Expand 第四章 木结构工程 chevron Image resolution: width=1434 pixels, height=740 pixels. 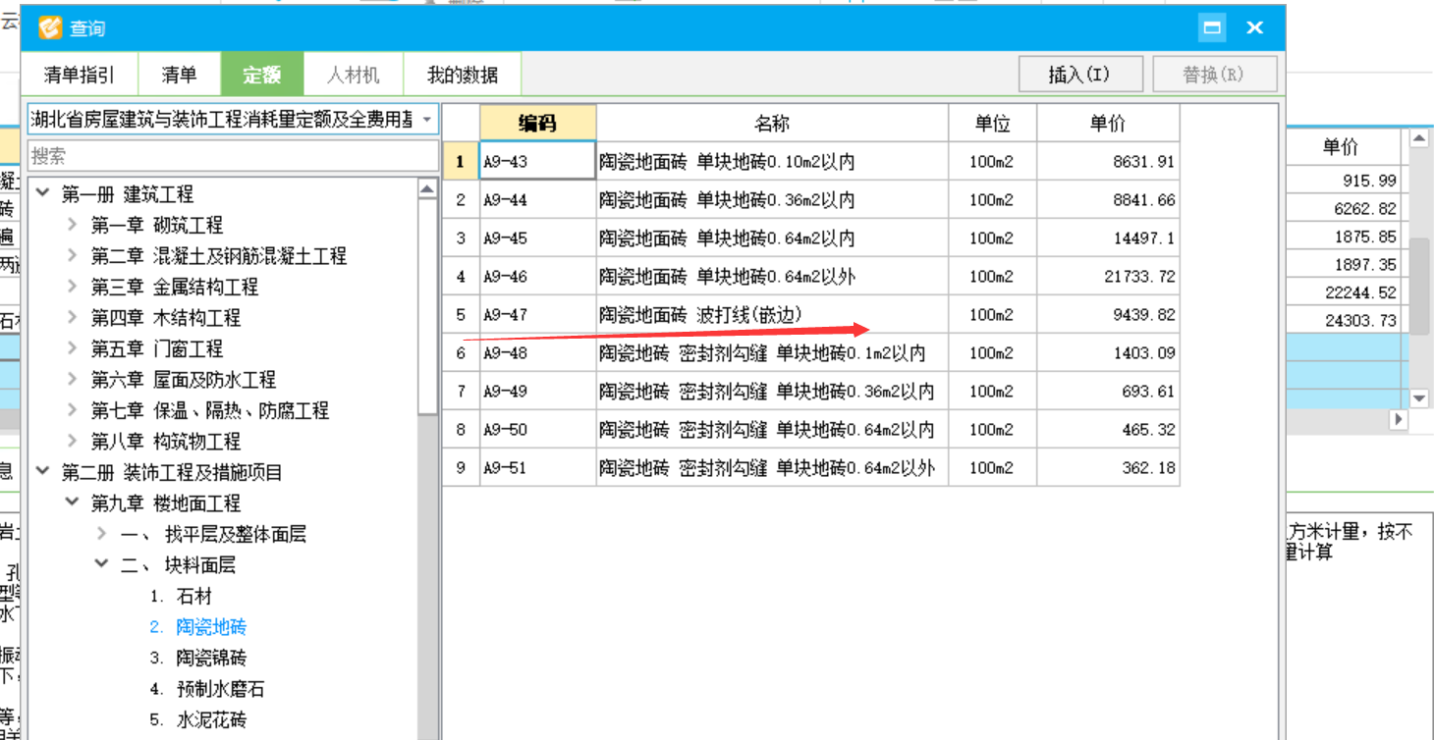(x=73, y=317)
